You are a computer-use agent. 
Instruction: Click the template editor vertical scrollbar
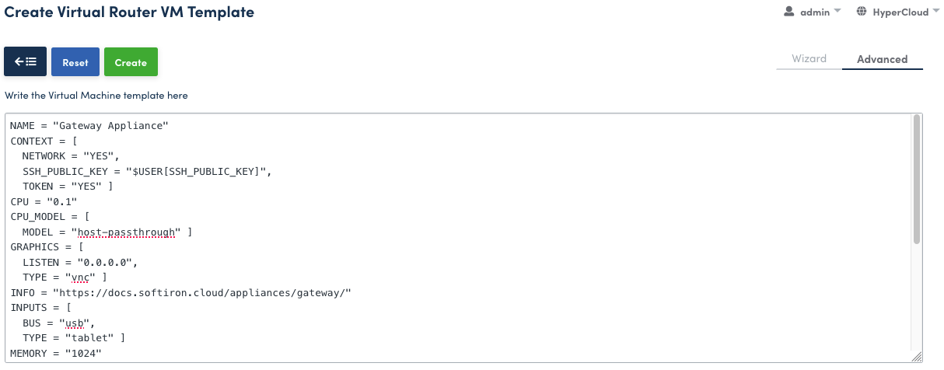[917, 179]
